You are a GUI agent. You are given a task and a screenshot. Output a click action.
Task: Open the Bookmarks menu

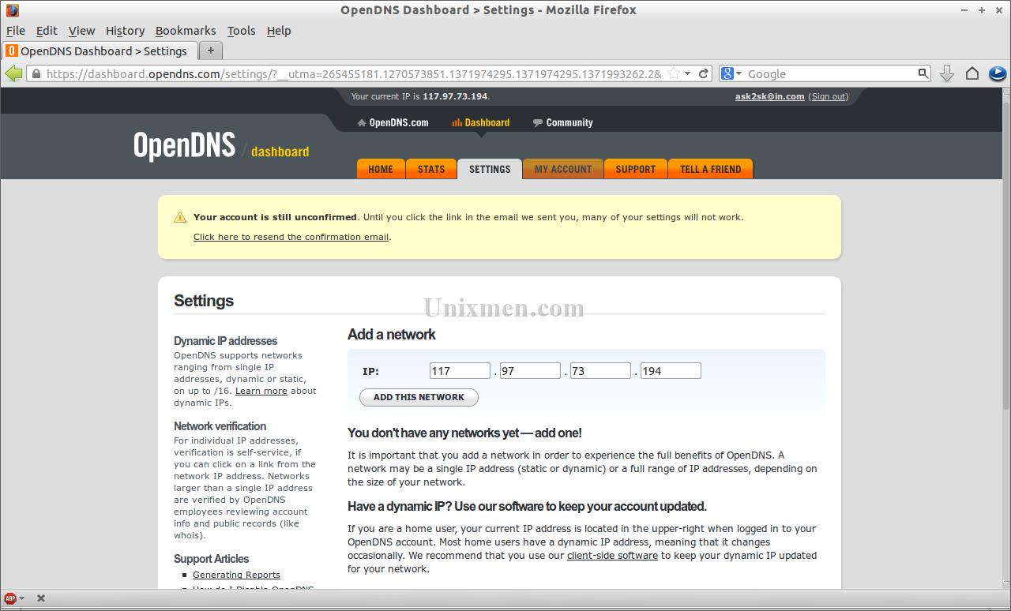point(186,31)
